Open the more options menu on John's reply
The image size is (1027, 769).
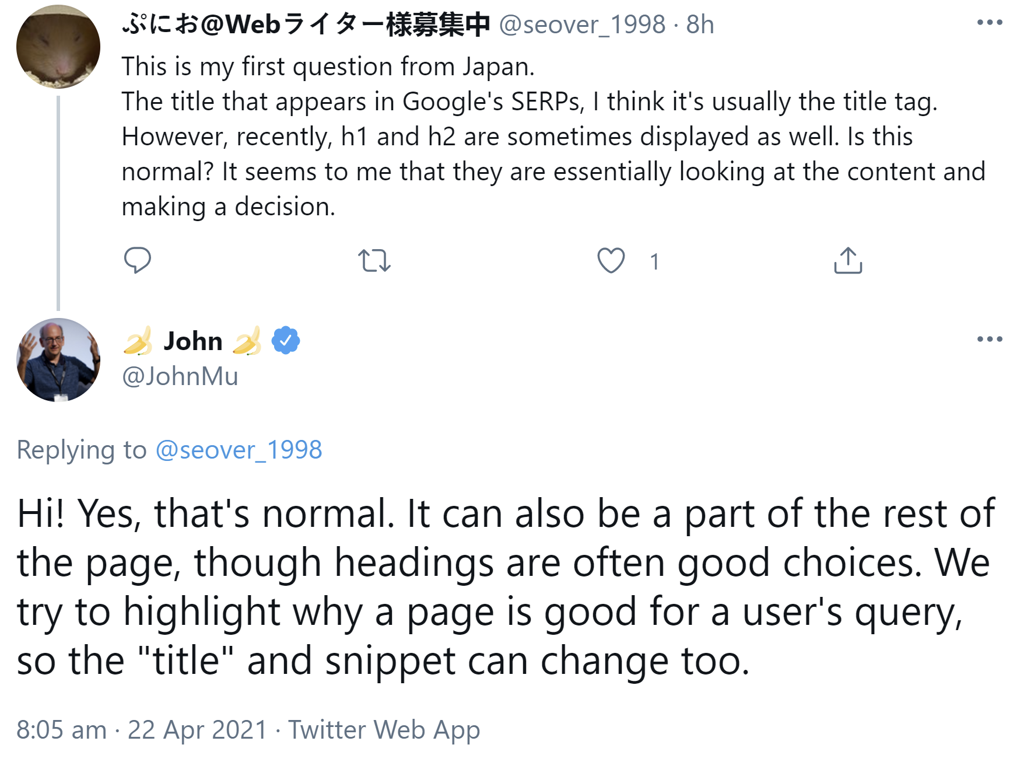(x=989, y=339)
